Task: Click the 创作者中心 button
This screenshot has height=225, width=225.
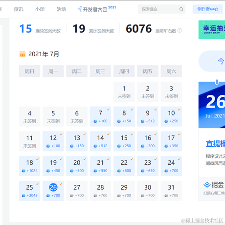Action: point(207,9)
